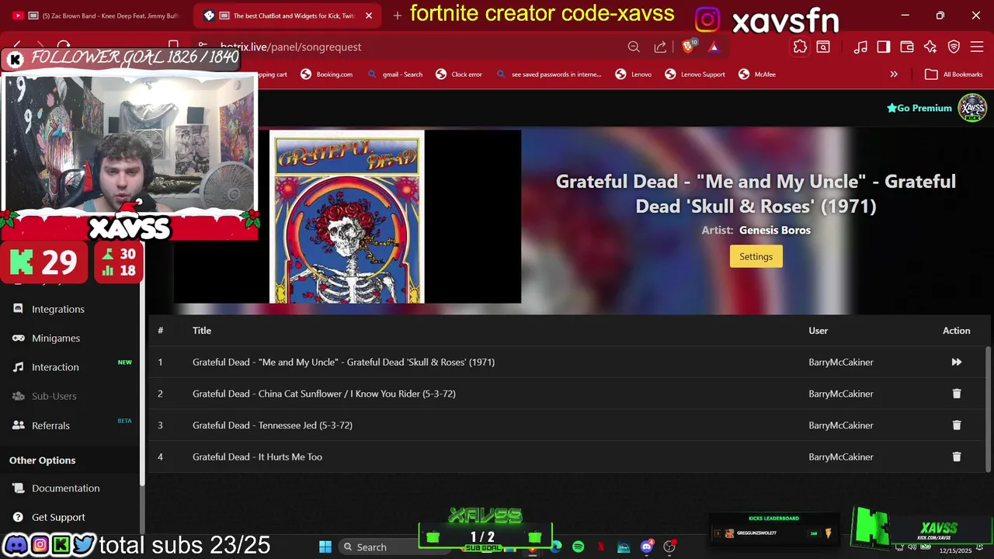
Task: Click Tennessee Jed (5-3-72) row title
Action: tap(273, 425)
